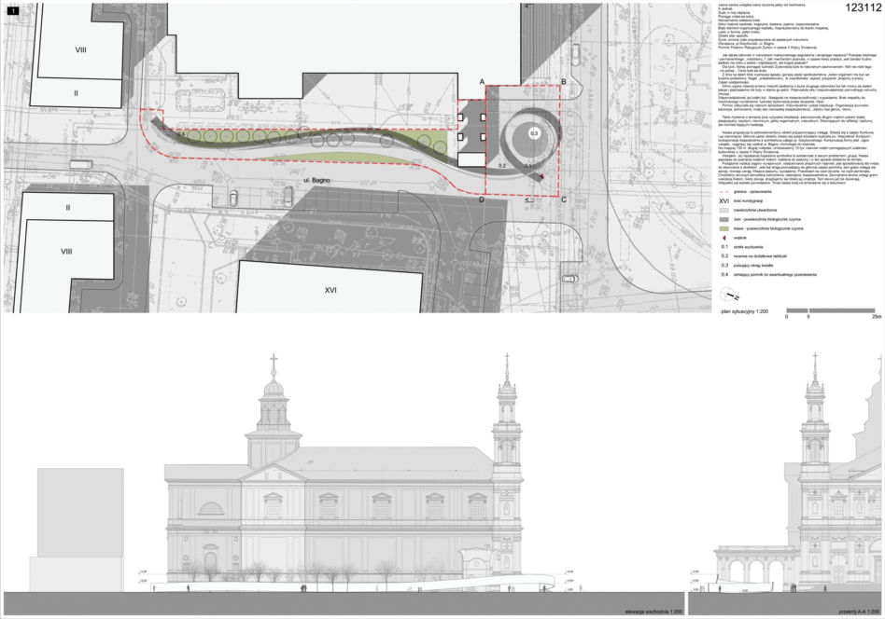Click the 0.2 marker on the site plan
Image resolution: width=885 pixels, height=619 pixels.
[502, 166]
